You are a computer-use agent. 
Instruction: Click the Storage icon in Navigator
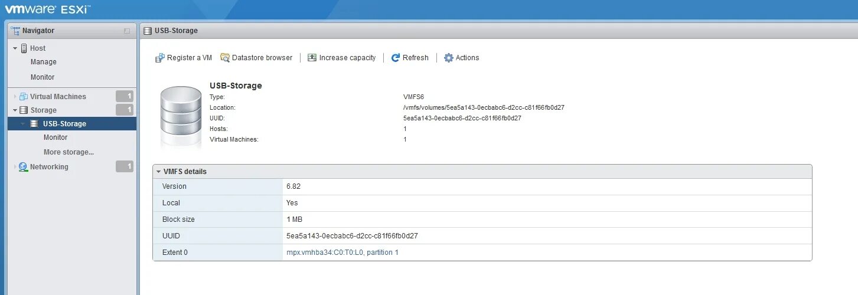pos(24,110)
